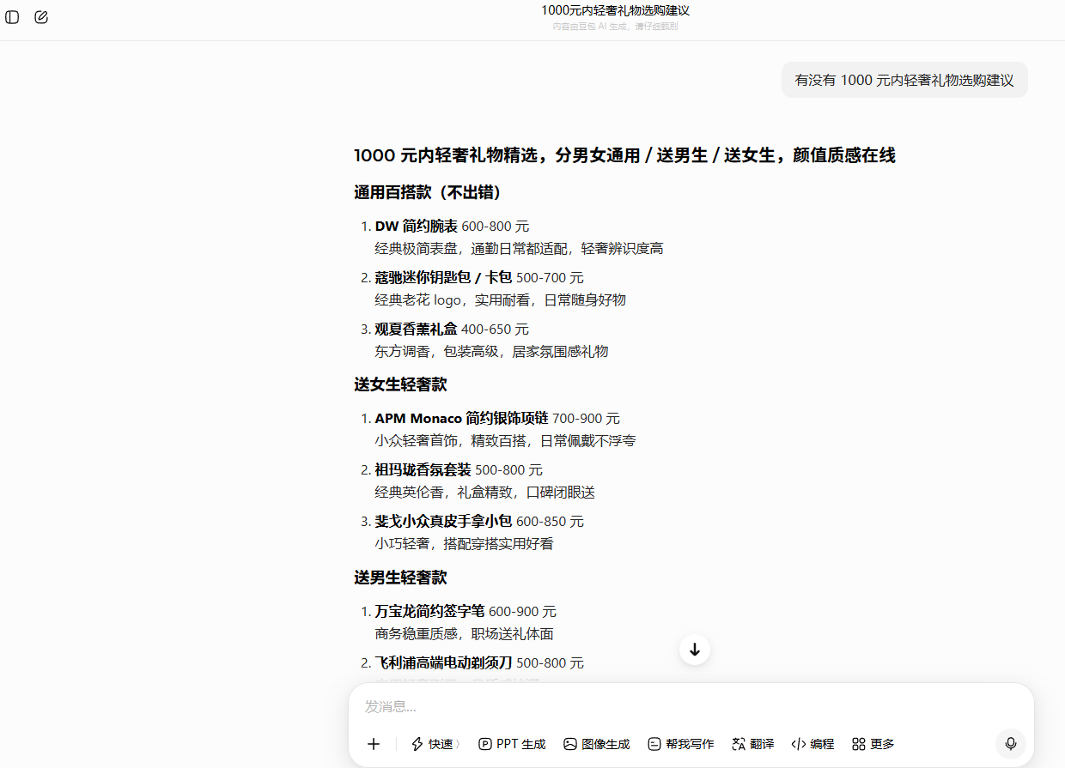Jump to bottom with down-arrow button

695,650
